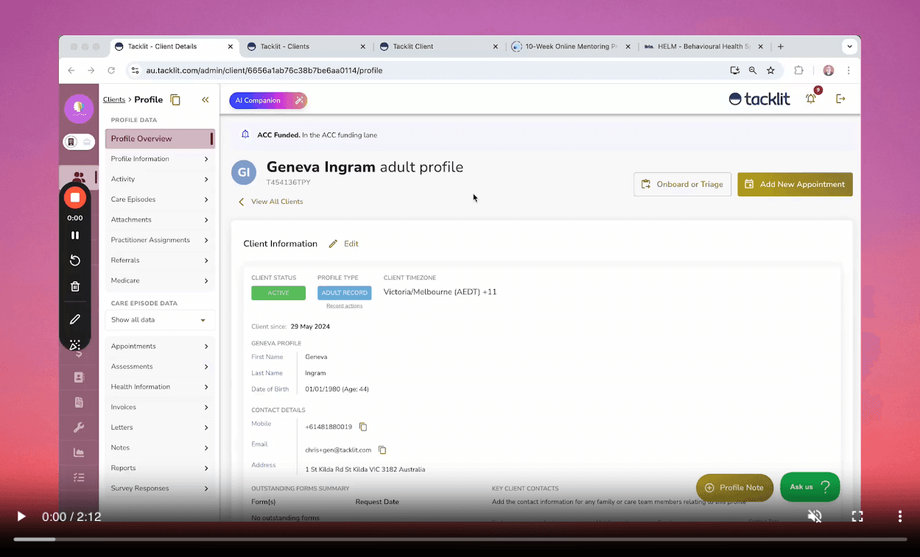Open Invoices in the side menu
Viewport: 920px width, 557px height.
[160, 407]
